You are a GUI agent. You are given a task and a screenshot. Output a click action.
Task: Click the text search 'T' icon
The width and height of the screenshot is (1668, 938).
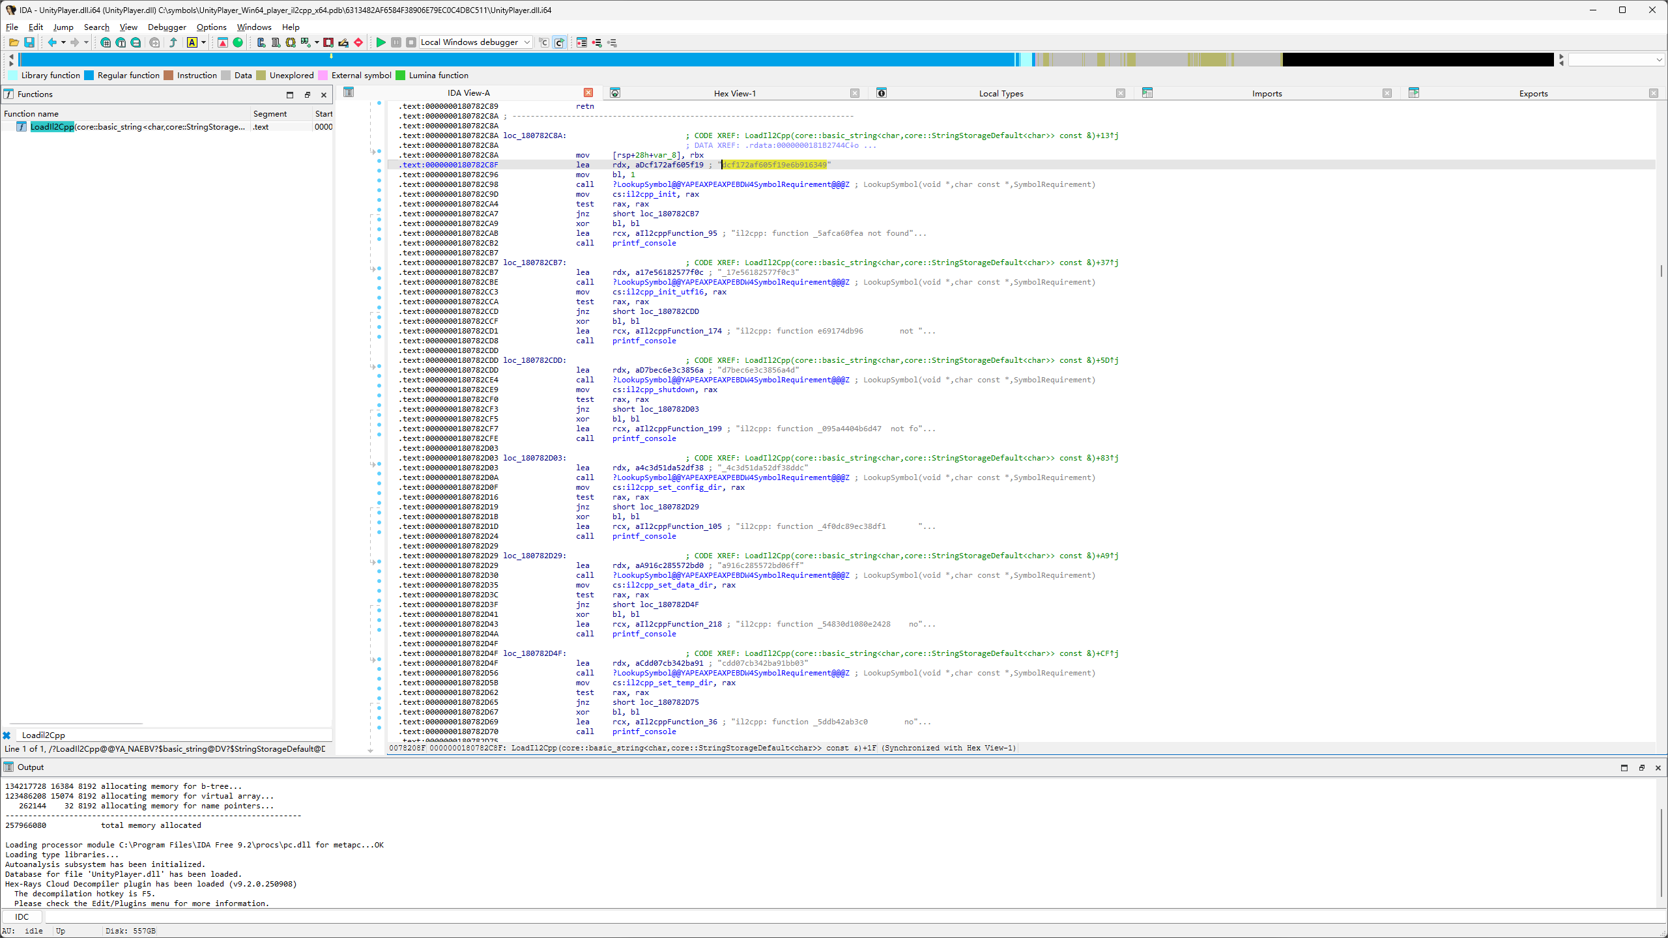coord(121,42)
